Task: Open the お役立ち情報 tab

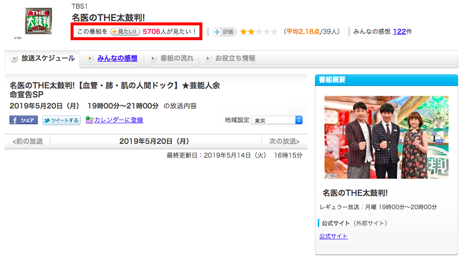Action: [235, 58]
